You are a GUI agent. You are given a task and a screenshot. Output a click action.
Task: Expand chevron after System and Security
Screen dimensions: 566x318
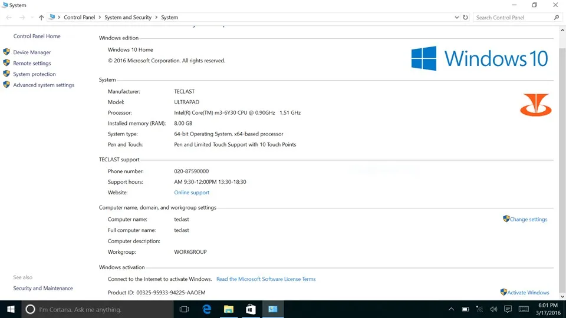click(156, 17)
